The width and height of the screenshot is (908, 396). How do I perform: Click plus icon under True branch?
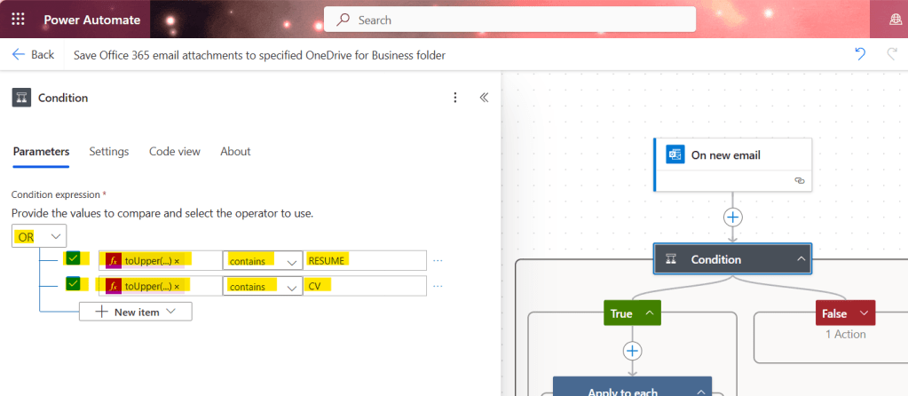coord(632,350)
